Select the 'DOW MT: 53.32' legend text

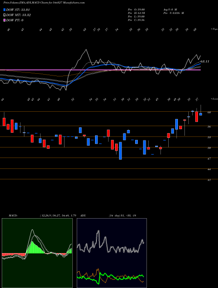[18, 15]
